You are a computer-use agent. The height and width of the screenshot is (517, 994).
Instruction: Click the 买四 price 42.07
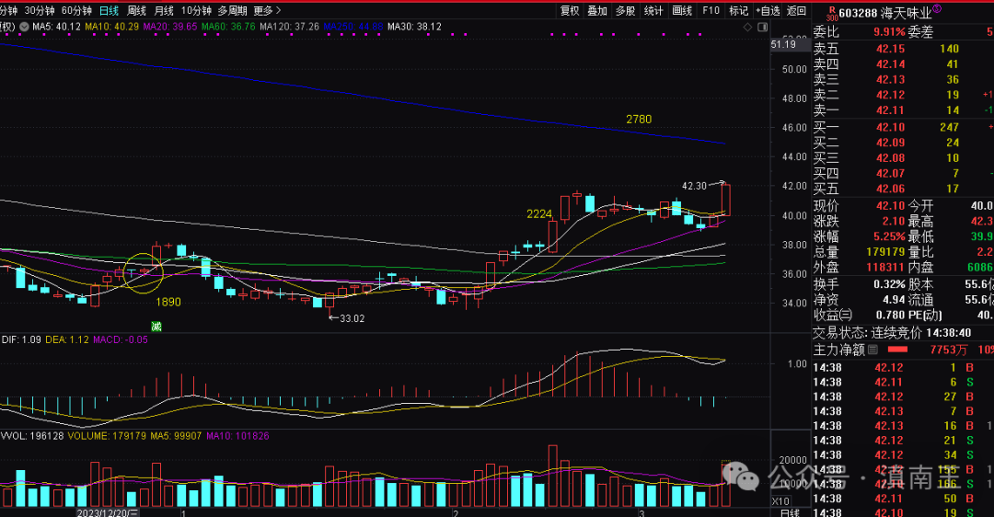coord(890,173)
